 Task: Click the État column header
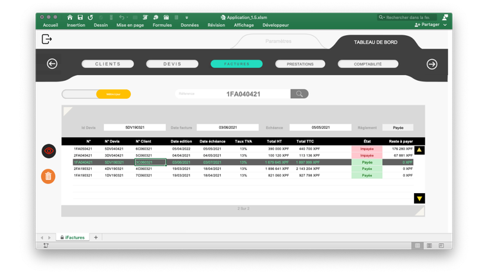tap(367, 141)
